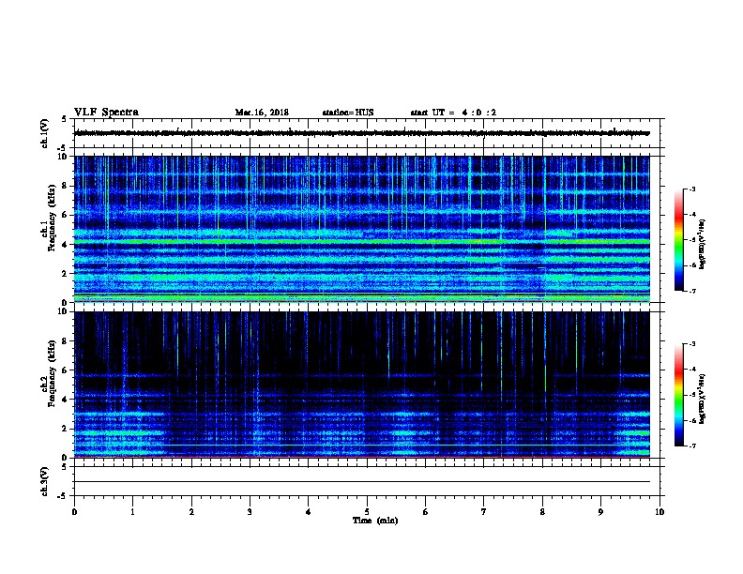Viewport: 743px width, 574px height.
Task: Click the ch.2 color bar log(PSD) label
Action: (x=703, y=399)
